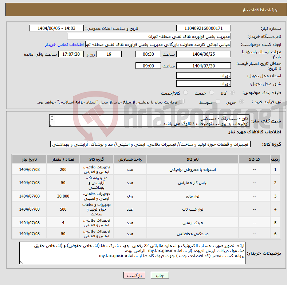
Task: Click the delivery province field تهران
Action: pos(203,75)
